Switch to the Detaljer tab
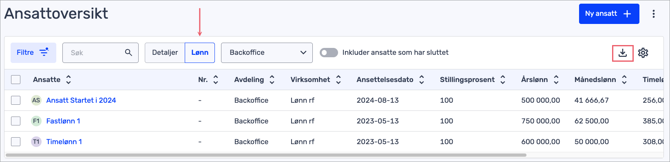This screenshot has width=670, height=162. tap(165, 53)
